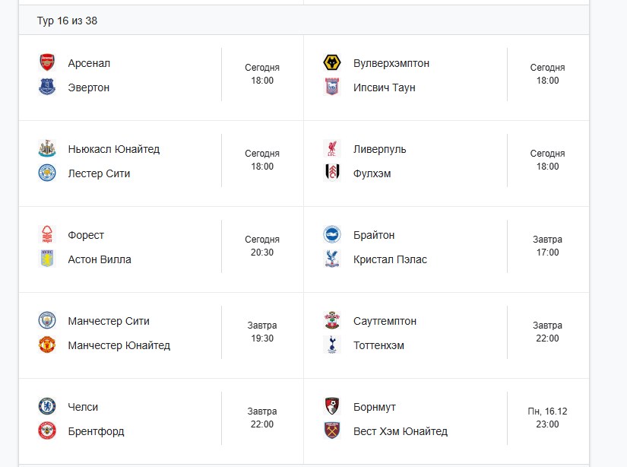
Task: Click the Brentford bee crest
Action: (x=47, y=431)
